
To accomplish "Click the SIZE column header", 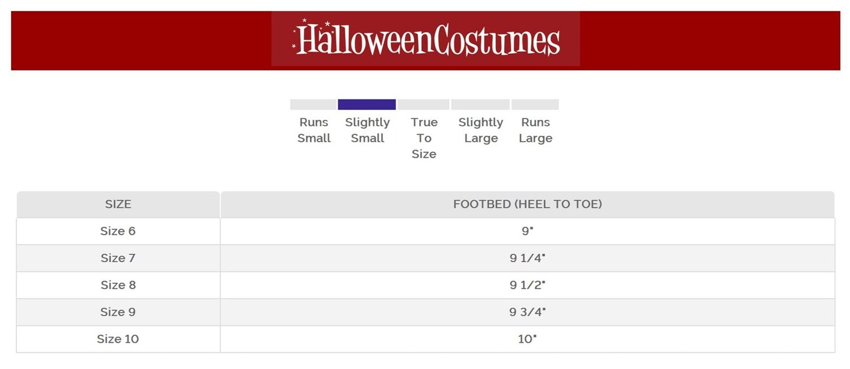I will click(x=118, y=204).
